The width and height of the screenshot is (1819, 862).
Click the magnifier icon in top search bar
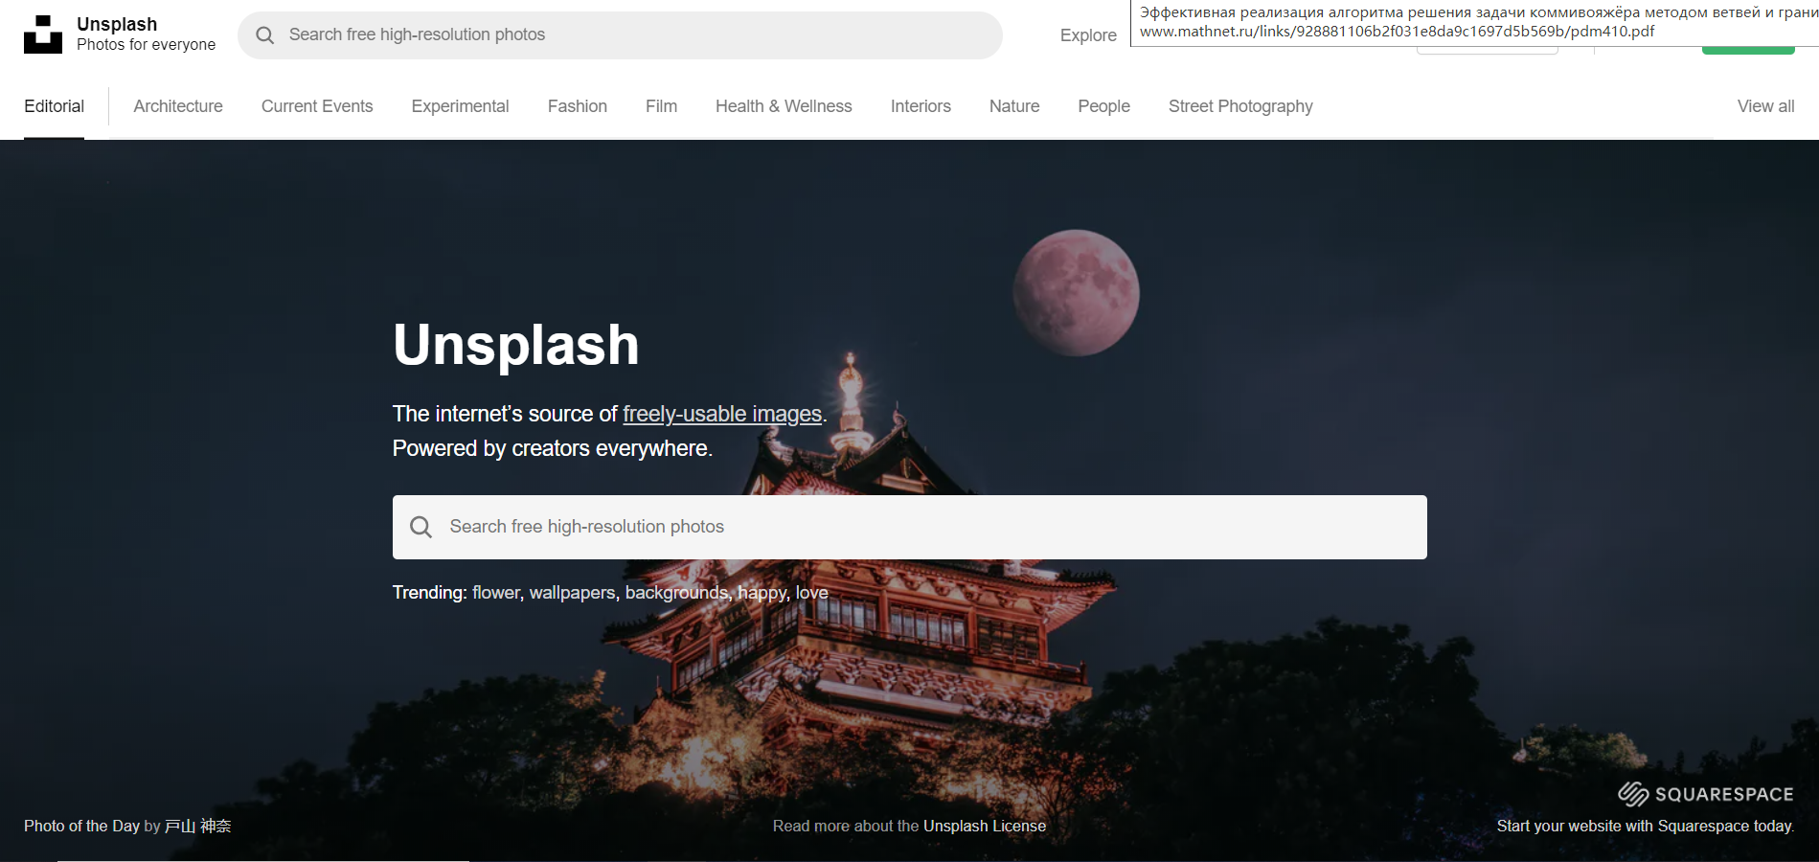click(x=265, y=35)
